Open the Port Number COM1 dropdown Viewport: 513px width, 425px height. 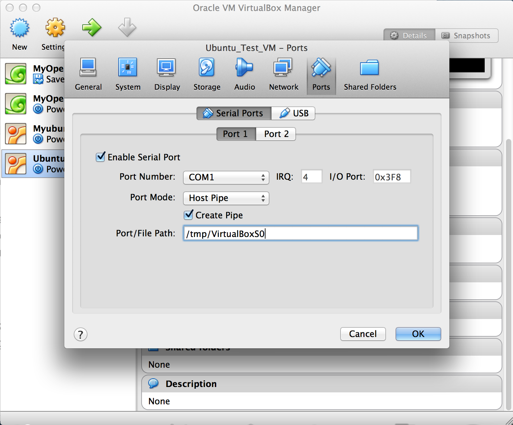226,177
